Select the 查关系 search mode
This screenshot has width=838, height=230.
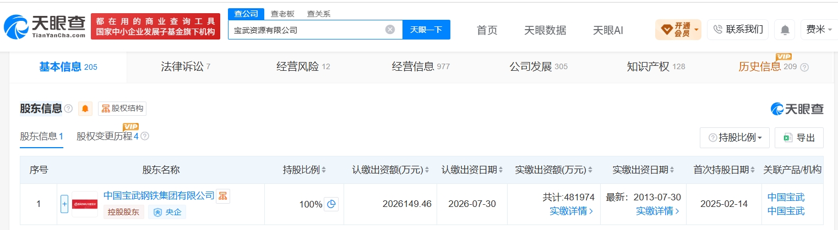click(x=319, y=14)
